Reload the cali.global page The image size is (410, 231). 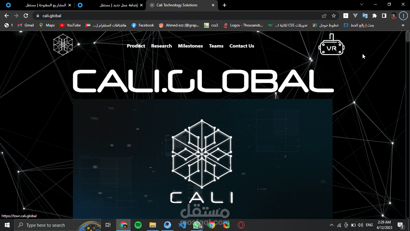coord(26,16)
